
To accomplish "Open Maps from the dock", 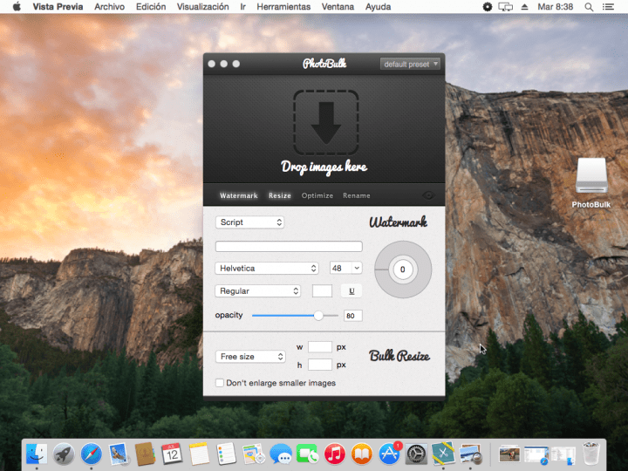I will pos(253,454).
